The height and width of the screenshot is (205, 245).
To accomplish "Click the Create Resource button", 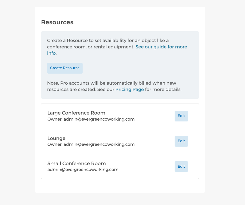I will click(65, 68).
